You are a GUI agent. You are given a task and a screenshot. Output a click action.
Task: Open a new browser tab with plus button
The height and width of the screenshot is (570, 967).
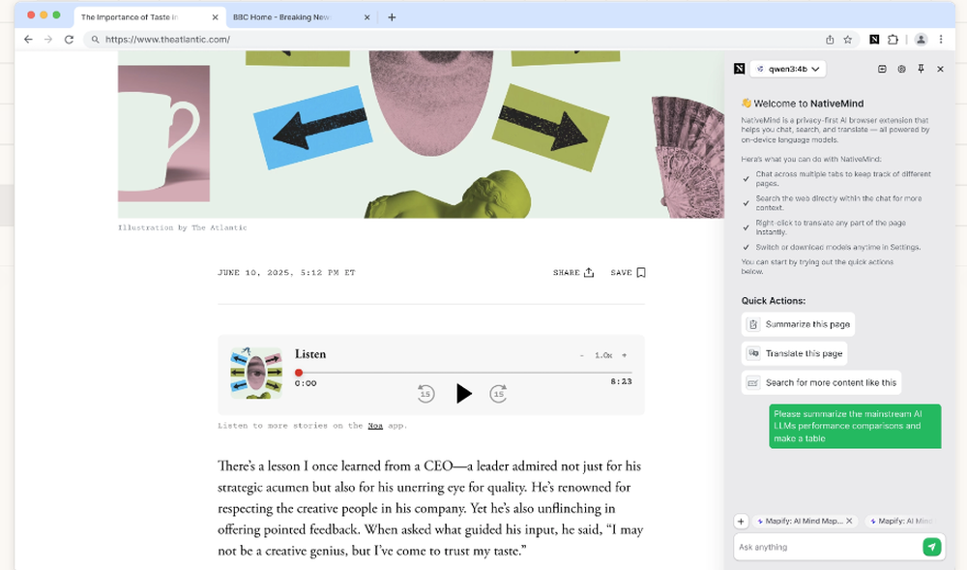pos(392,16)
